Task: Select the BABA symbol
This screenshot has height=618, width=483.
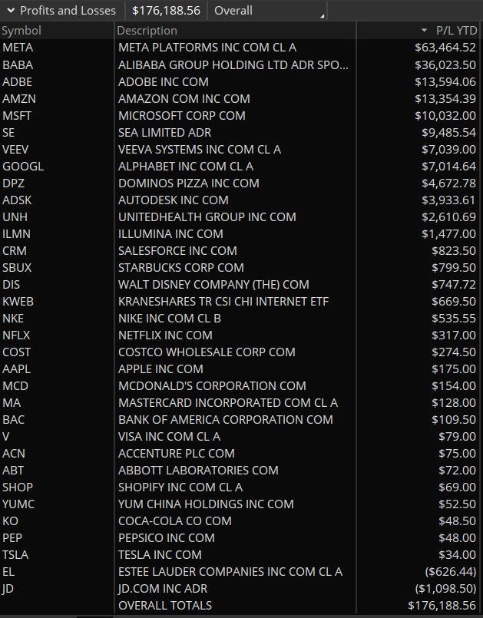Action: pos(18,65)
